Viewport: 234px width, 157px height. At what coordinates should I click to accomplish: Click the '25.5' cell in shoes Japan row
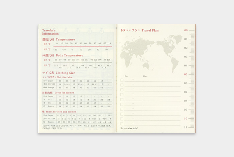[x=89, y=115]
